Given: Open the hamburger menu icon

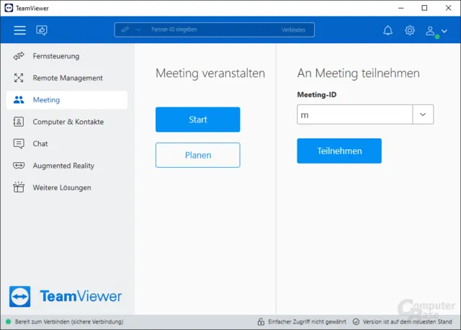Looking at the screenshot, I should [19, 30].
